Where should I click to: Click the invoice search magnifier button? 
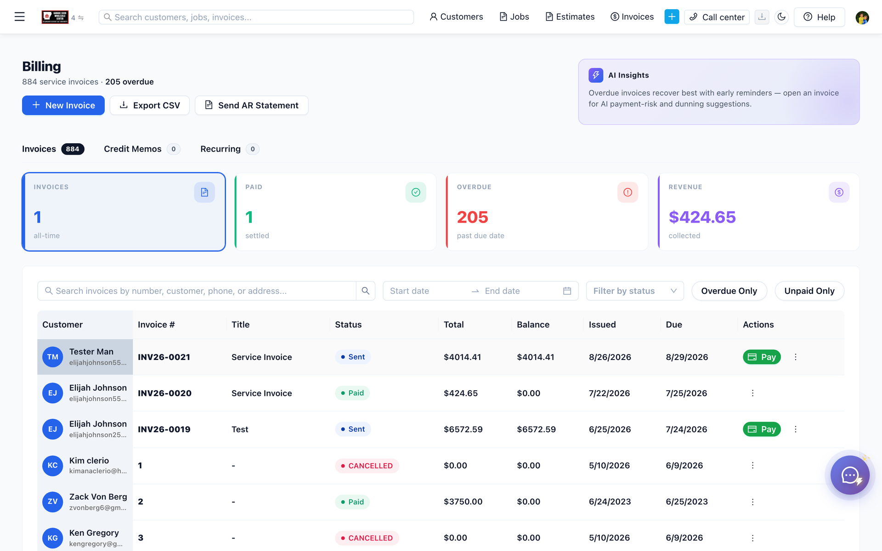(366, 291)
